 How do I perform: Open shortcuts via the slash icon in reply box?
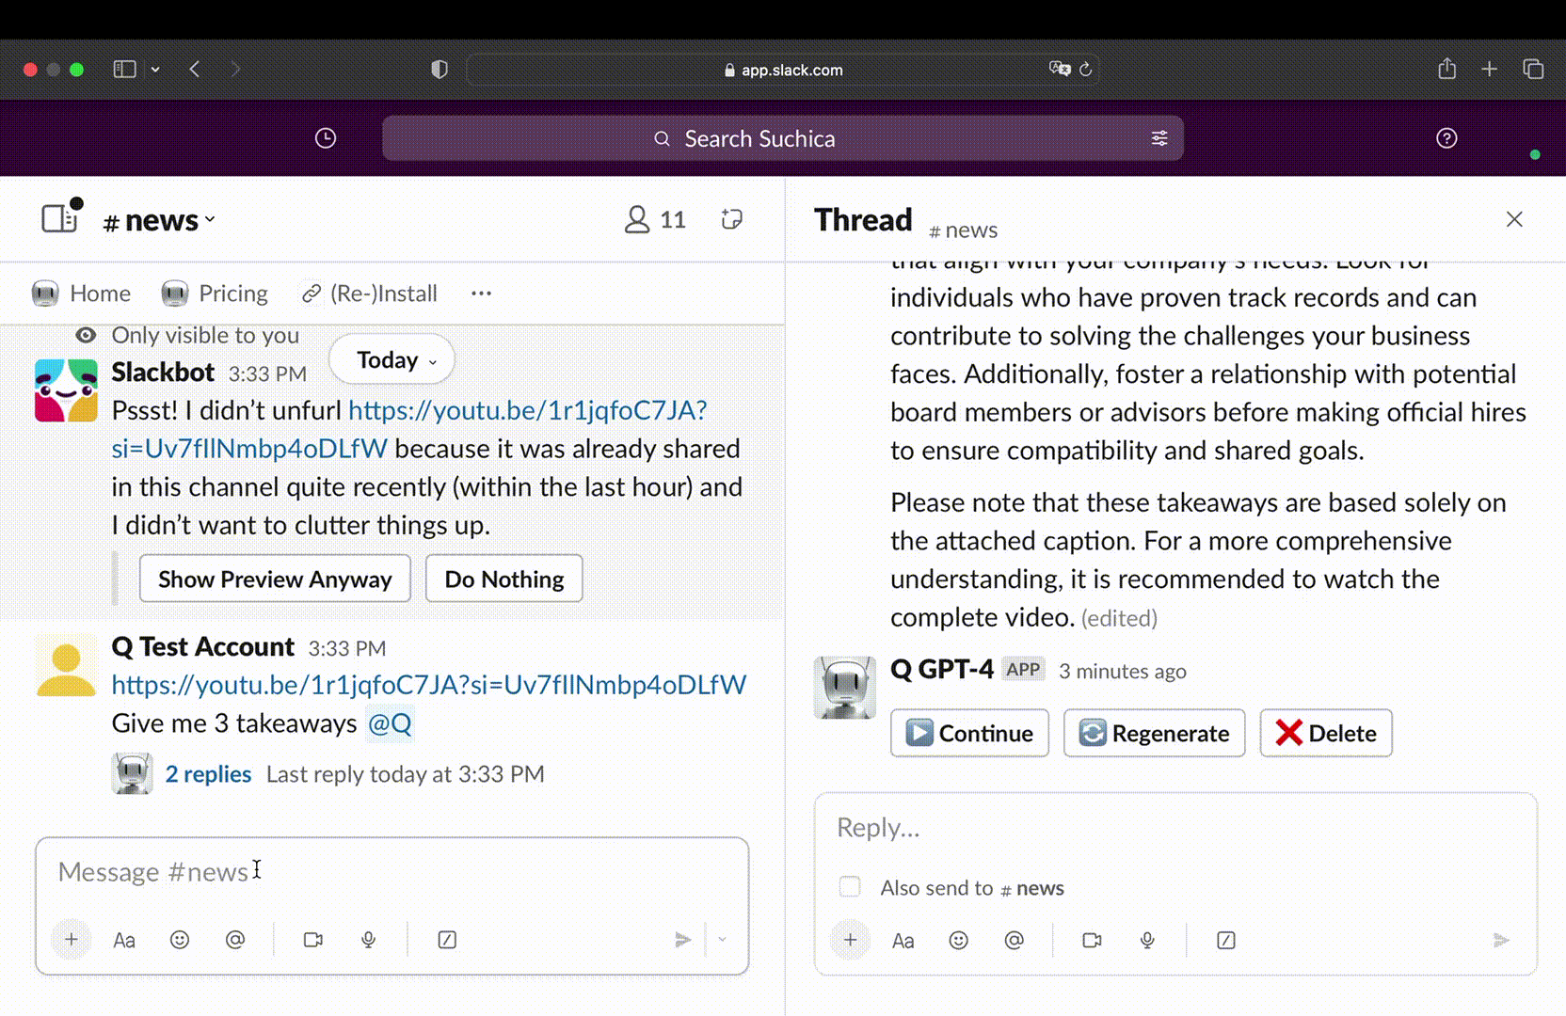(1225, 940)
